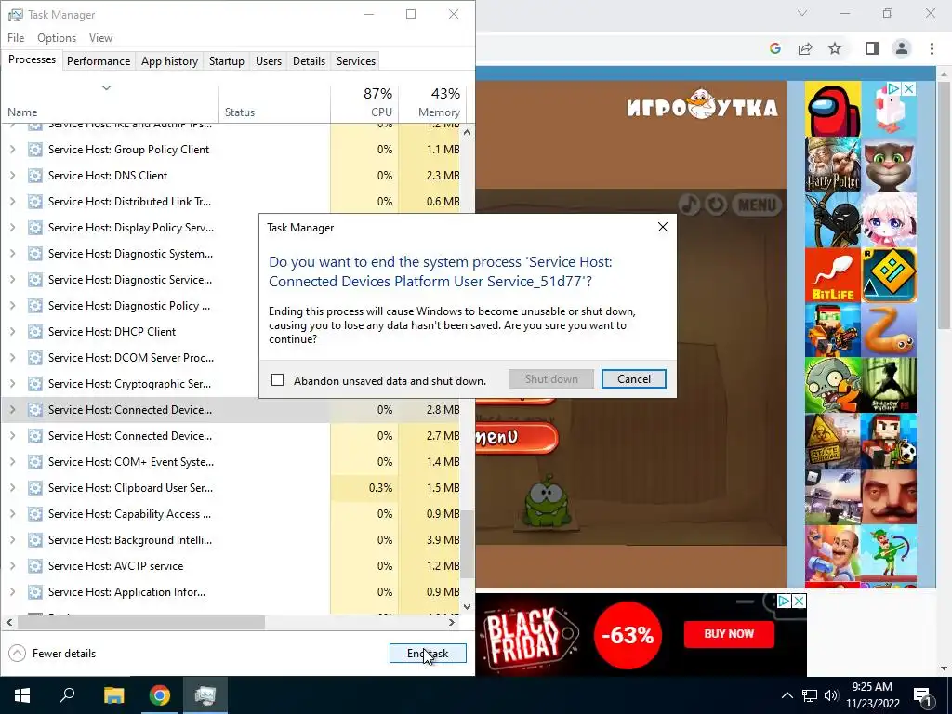This screenshot has width=952, height=714.
Task: Switch to the App history tab
Action: coord(169,60)
